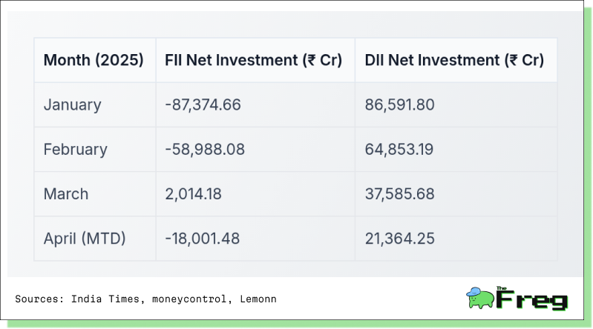
Task: Click March FII value 2,014.18
Action: pos(193,194)
